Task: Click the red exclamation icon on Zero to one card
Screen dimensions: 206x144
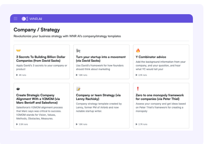Action: [x=138, y=89]
